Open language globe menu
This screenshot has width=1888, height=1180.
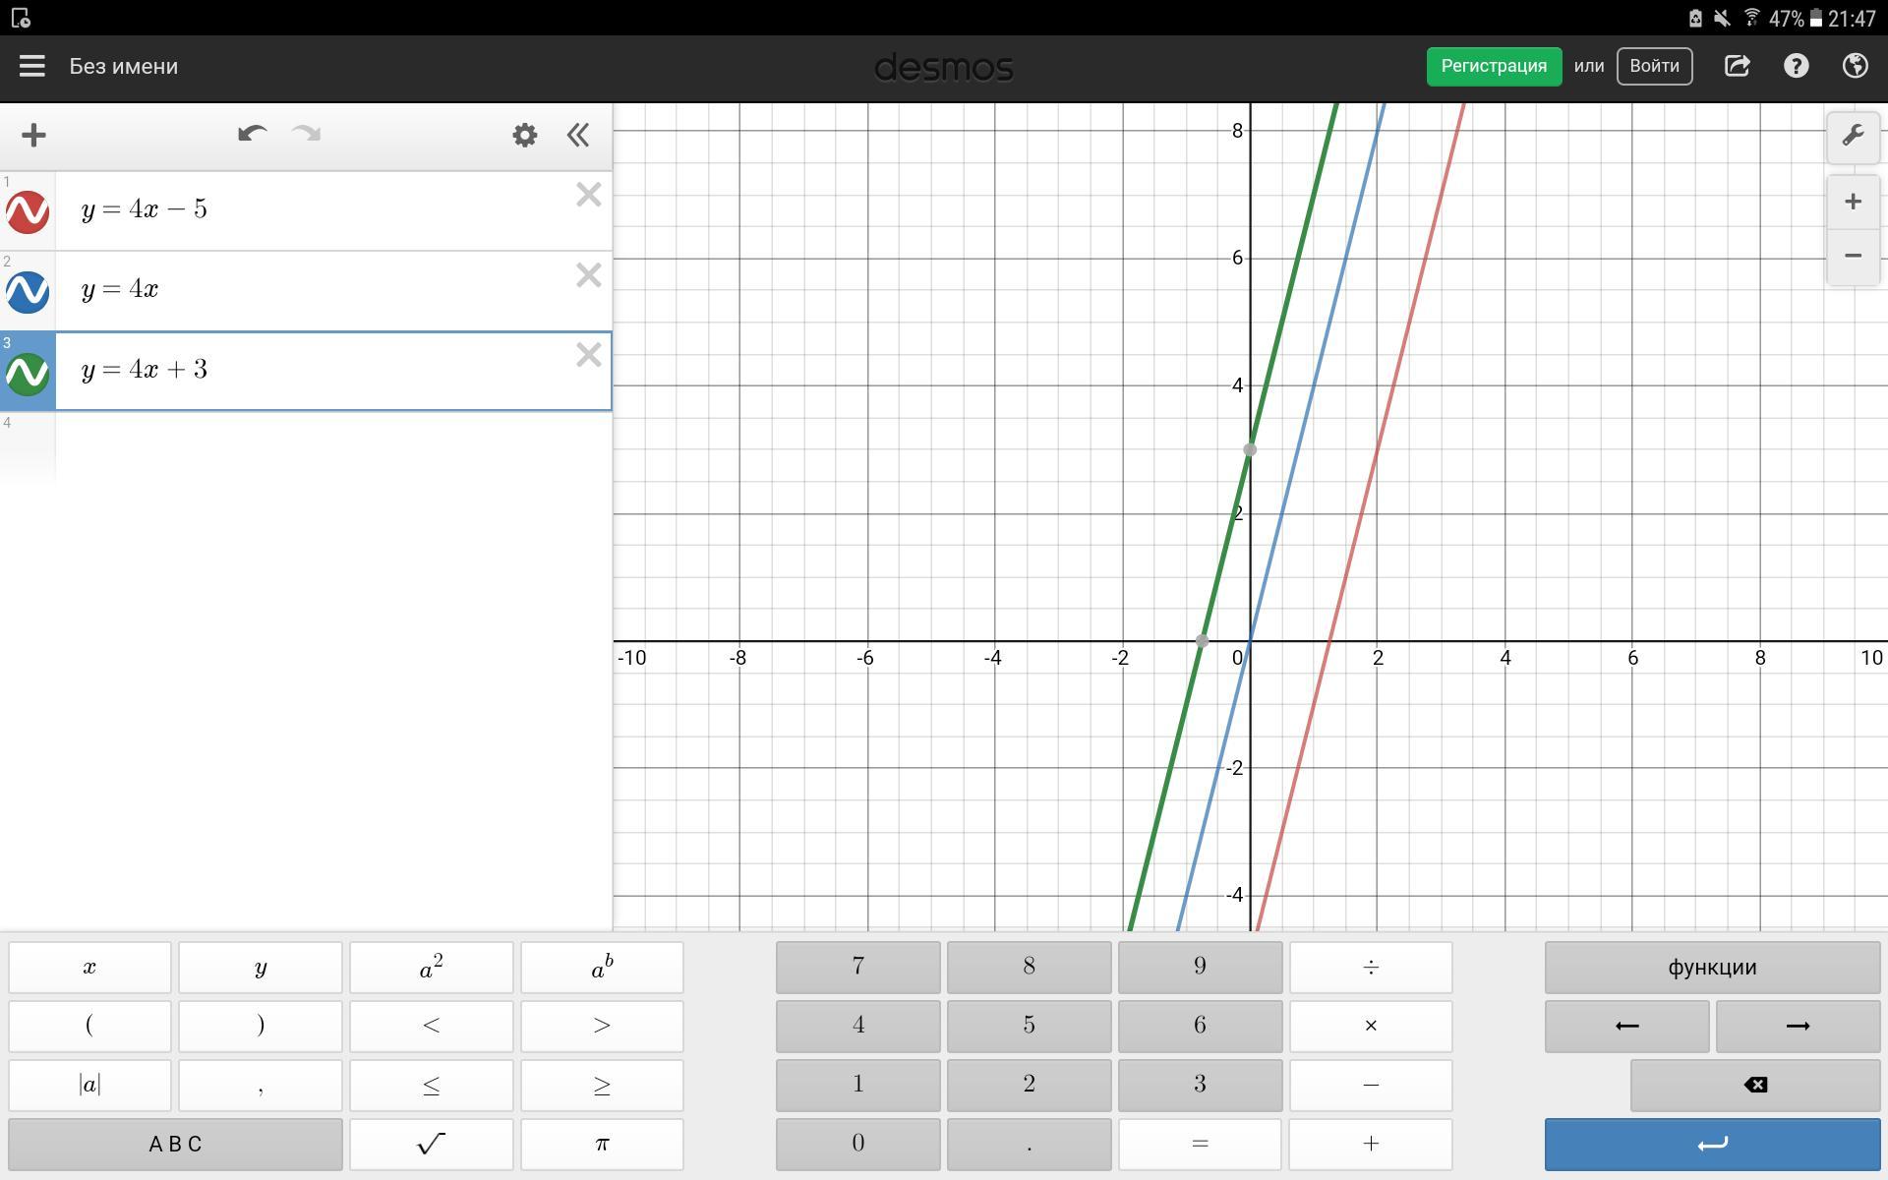(1855, 66)
